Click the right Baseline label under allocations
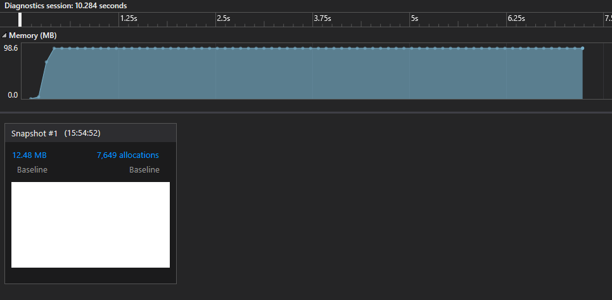Screen dimensions: 612x300 pyautogui.click(x=144, y=170)
